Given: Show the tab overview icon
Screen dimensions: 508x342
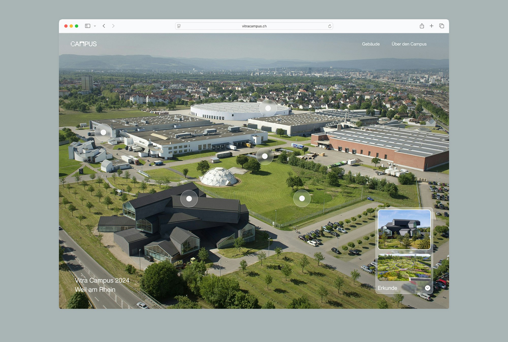Looking at the screenshot, I should point(441,26).
